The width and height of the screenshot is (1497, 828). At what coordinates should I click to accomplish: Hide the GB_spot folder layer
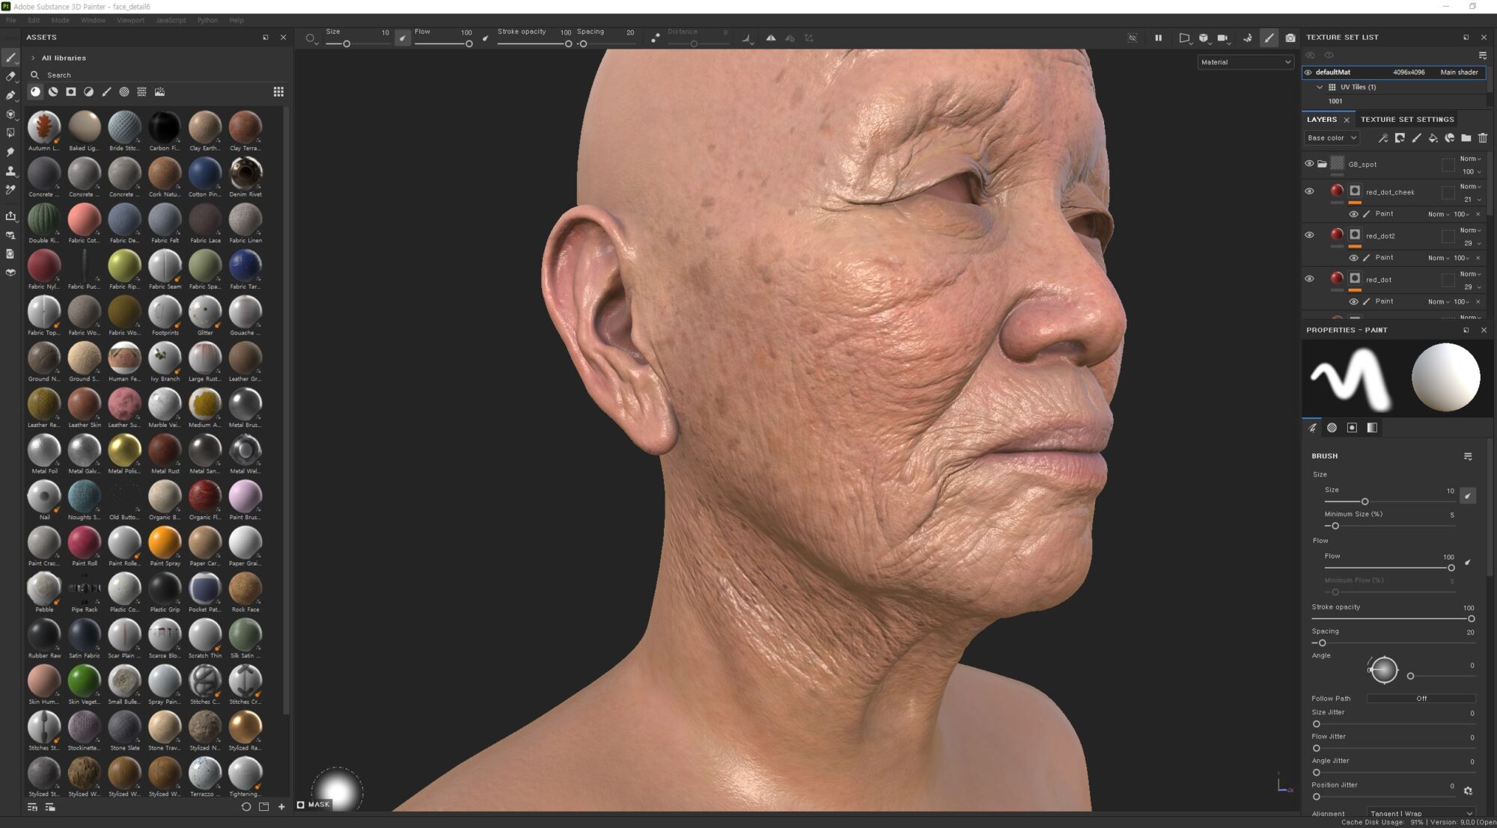1309,164
